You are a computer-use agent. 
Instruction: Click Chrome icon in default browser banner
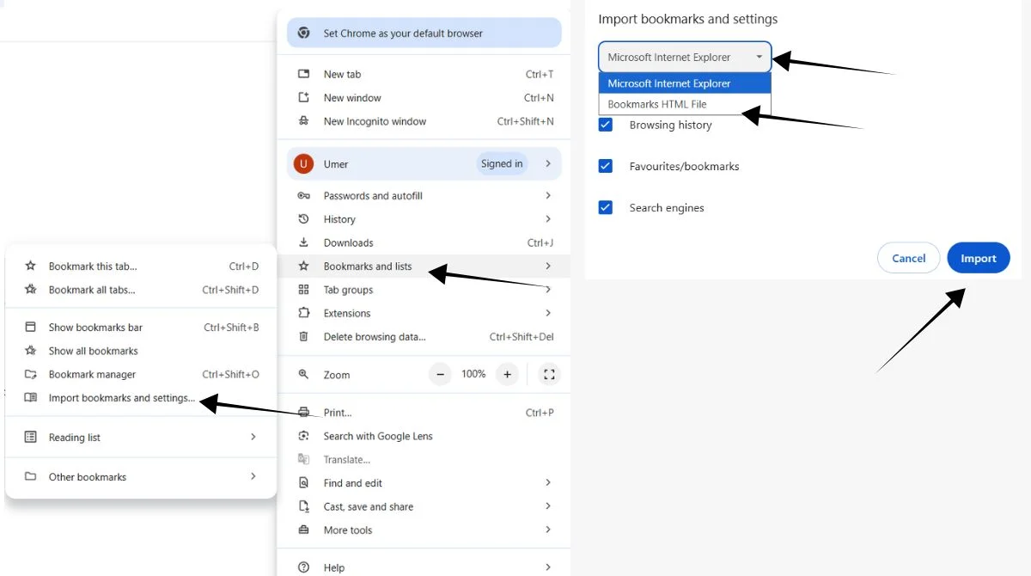[x=303, y=34]
